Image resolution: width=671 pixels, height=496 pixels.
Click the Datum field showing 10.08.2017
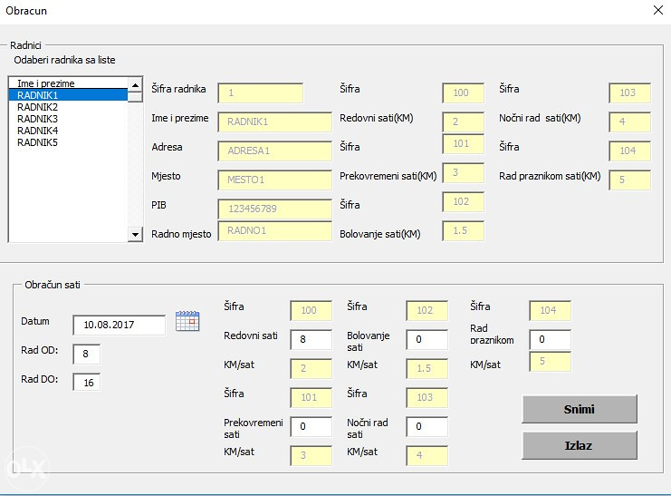[x=119, y=325]
